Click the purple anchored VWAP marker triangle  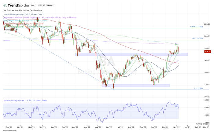[x=176, y=44]
